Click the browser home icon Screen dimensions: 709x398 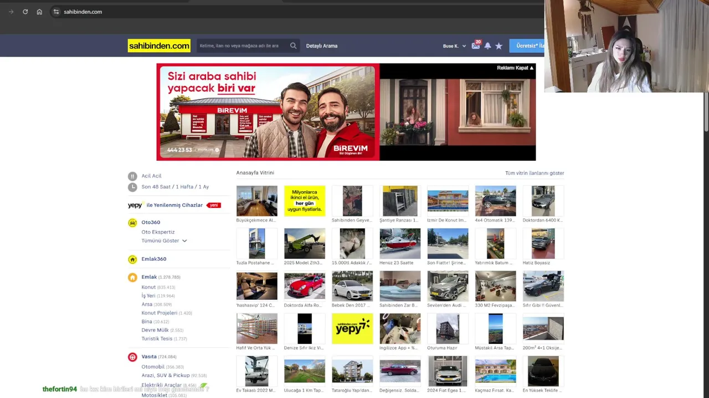coord(39,12)
